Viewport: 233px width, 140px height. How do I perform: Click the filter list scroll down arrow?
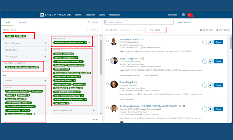point(101,114)
